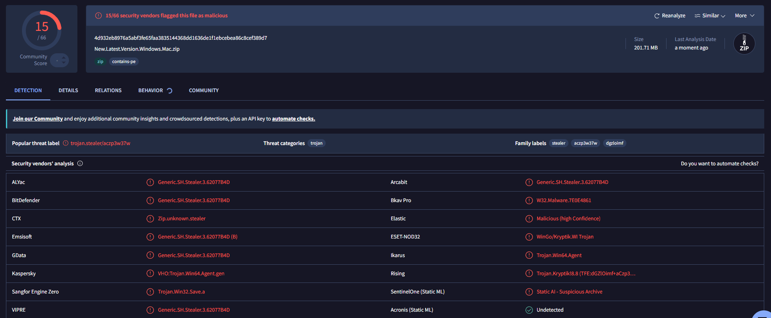Click the alert icon in the ALYac row
Image resolution: width=771 pixels, height=318 pixels.
coord(150,182)
